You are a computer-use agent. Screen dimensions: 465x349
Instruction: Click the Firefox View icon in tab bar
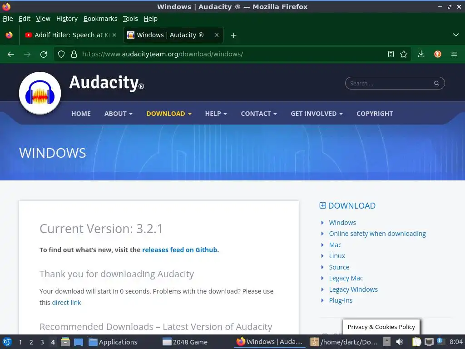(9, 35)
